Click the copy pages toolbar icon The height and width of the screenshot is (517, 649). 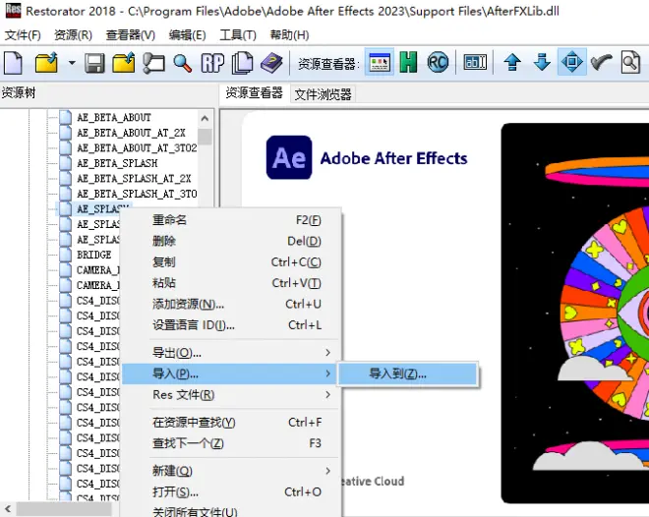[242, 63]
